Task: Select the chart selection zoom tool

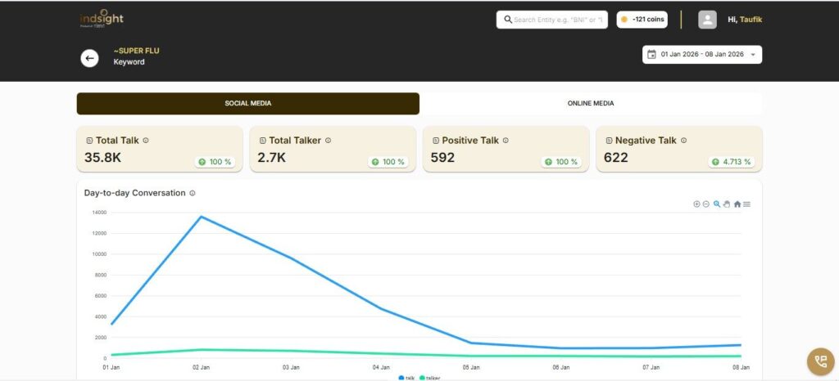Action: [716, 204]
